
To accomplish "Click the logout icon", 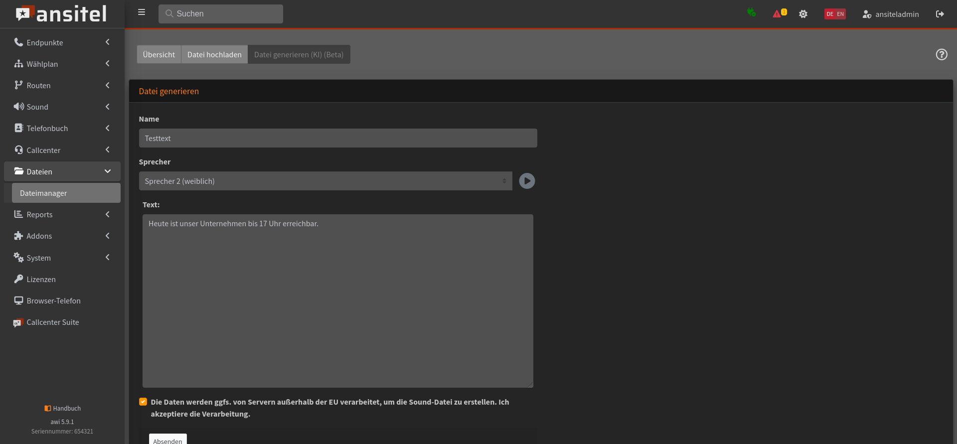I will point(940,14).
